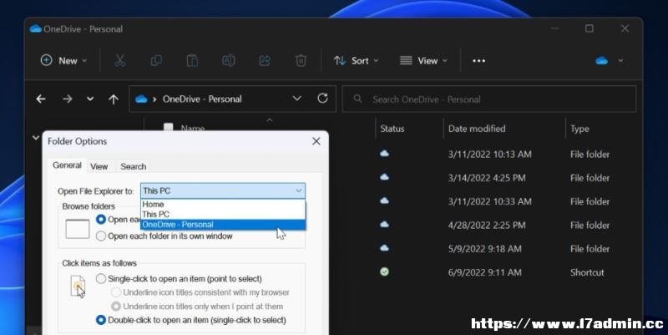The width and height of the screenshot is (668, 335).
Task: Click cloud status icon for 3/11/2022 10:33 AM row
Action: 384,200
